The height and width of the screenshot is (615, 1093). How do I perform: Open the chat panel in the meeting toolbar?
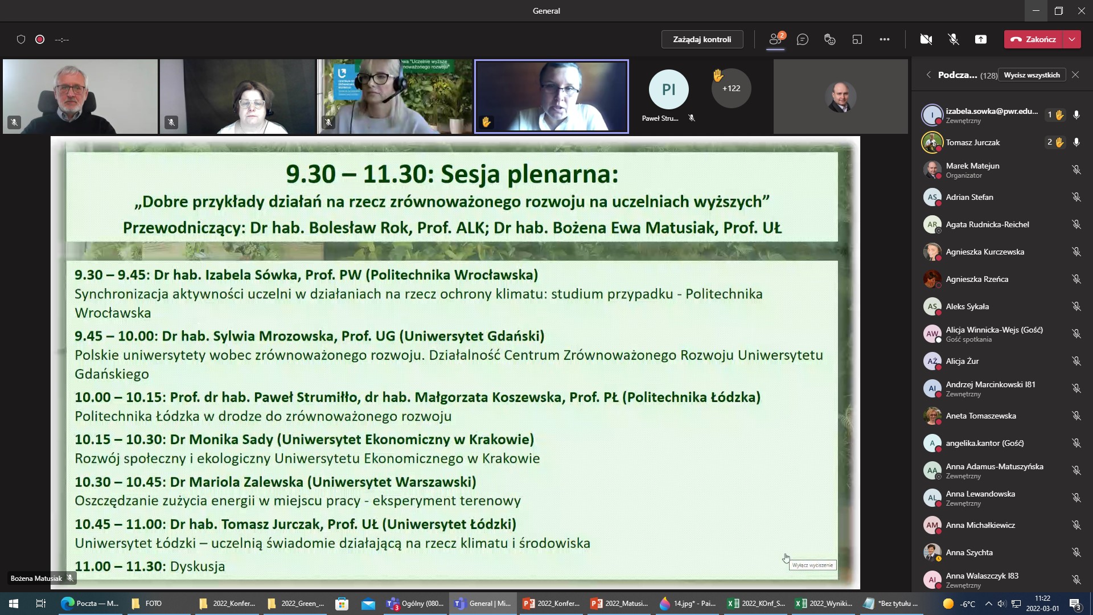tap(803, 39)
